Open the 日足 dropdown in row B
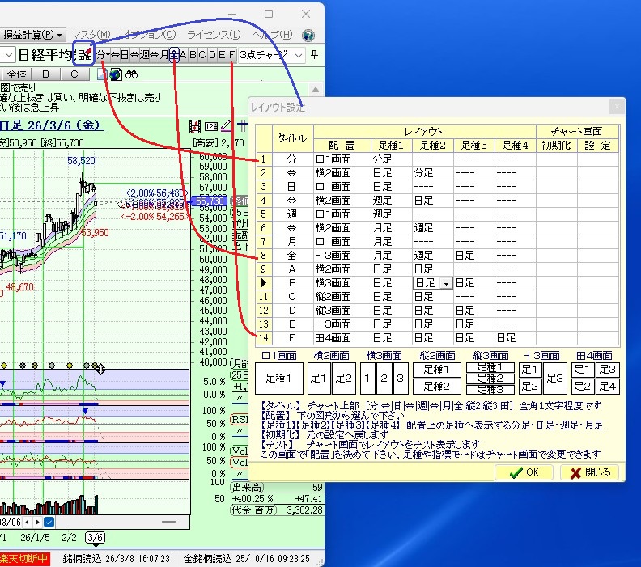The width and height of the screenshot is (641, 567). click(446, 283)
